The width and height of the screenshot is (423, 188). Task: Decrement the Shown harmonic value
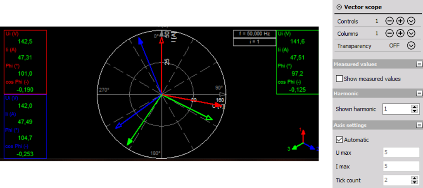pos(415,111)
